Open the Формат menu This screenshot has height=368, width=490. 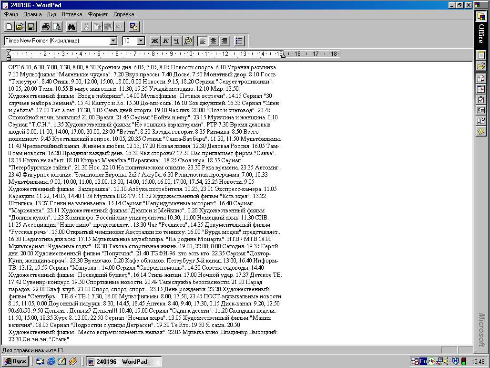point(97,14)
